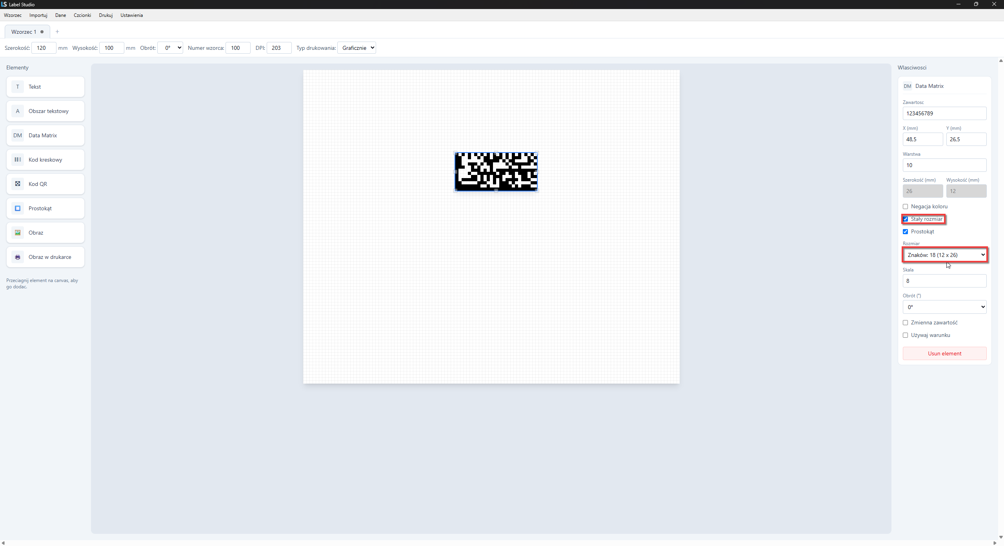Open the Rozmiar size dropdown
1004x546 pixels.
pyautogui.click(x=944, y=255)
